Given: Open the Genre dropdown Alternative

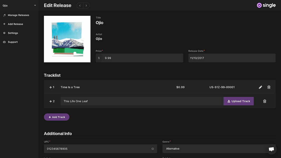Looking at the screenshot, I should (x=219, y=149).
